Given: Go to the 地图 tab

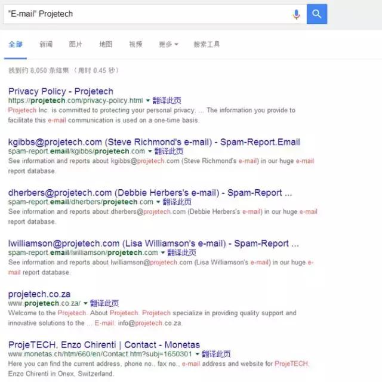Looking at the screenshot, I should pos(106,44).
